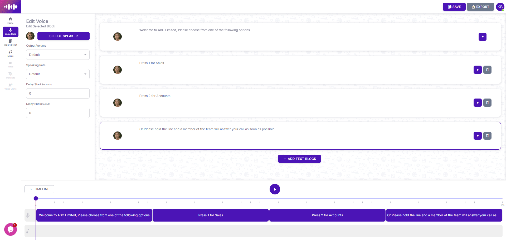The image size is (506, 240).
Task: Open the Music section in sidebar
Action: [x=10, y=53]
